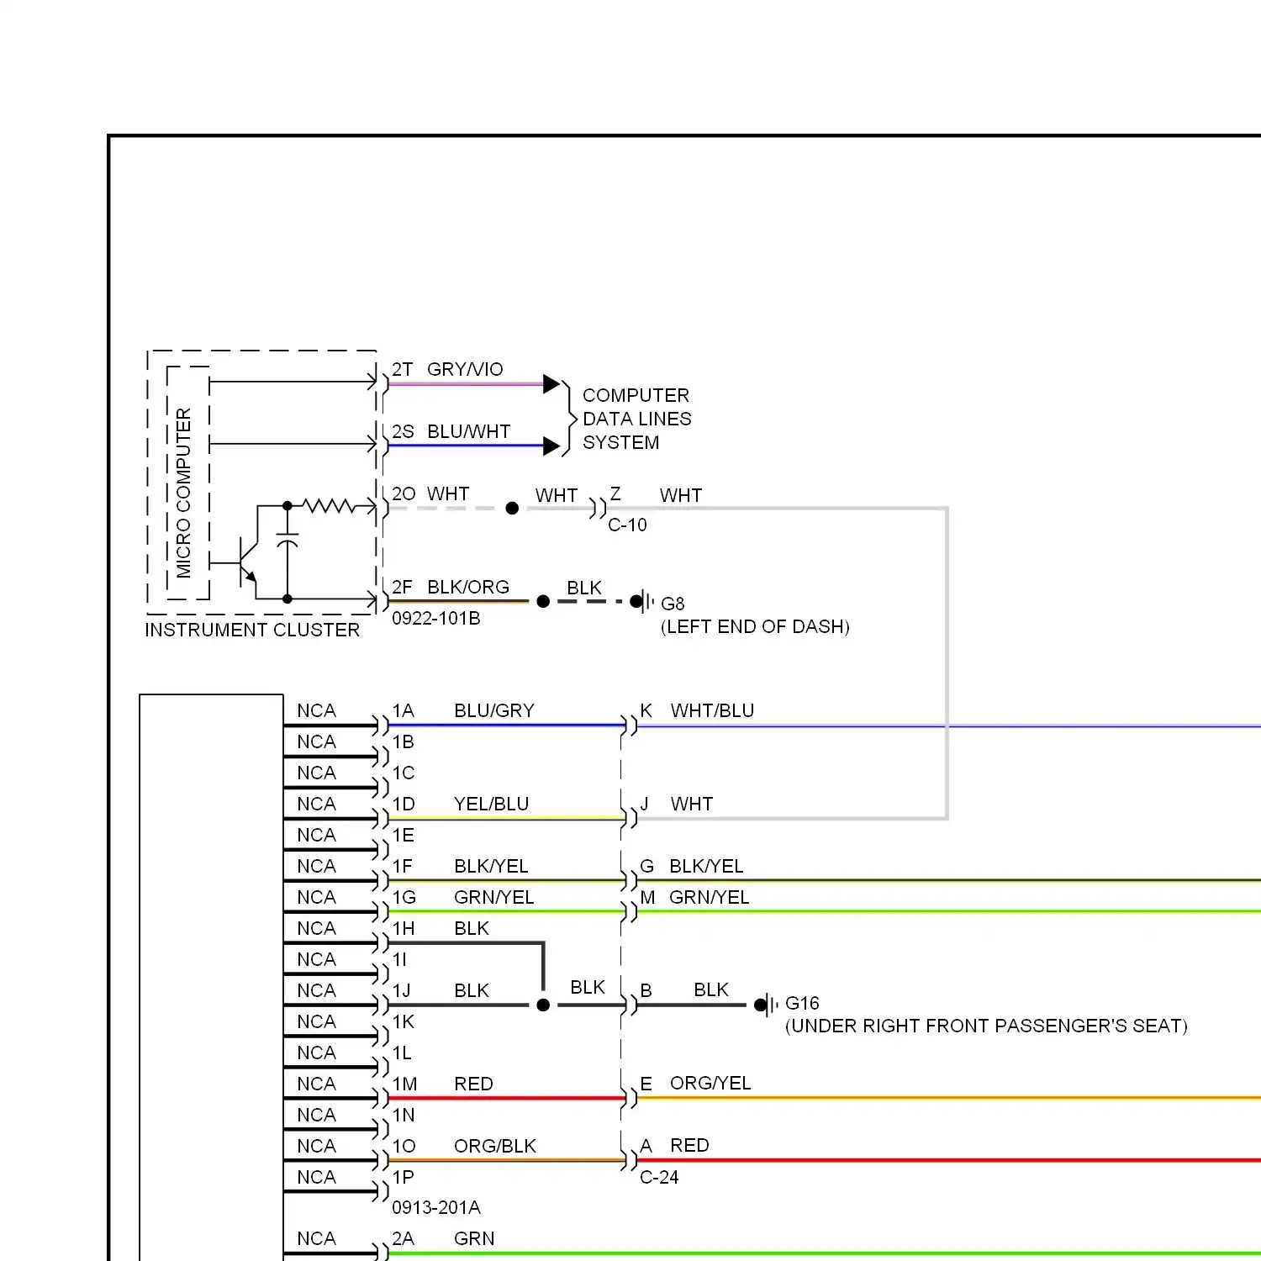Screen dimensions: 1261x1261
Task: Click the G8 ground label
Action: 673,604
